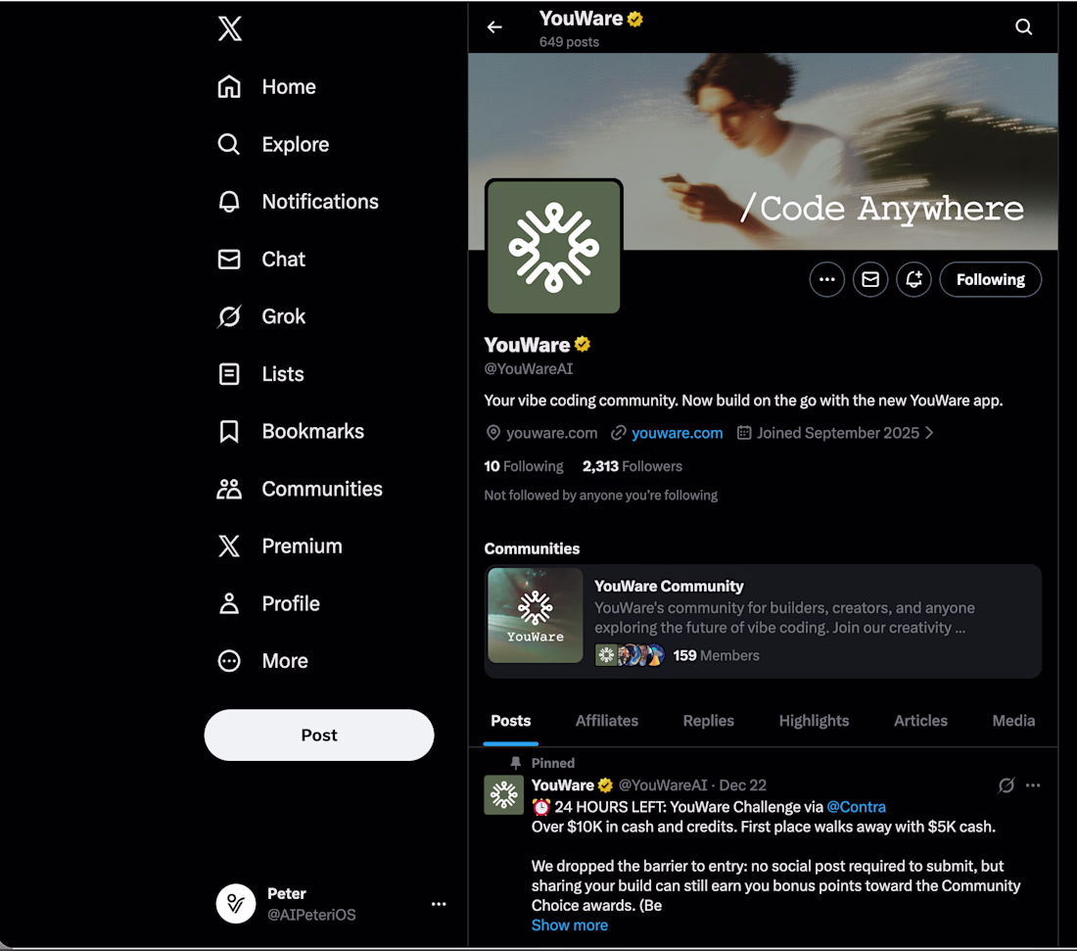
Task: Switch to the Replies tab
Action: click(708, 721)
